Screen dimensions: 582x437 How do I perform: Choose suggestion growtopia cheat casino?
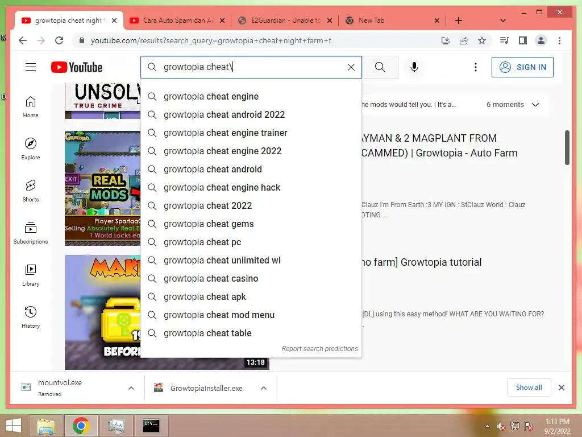[251, 279]
